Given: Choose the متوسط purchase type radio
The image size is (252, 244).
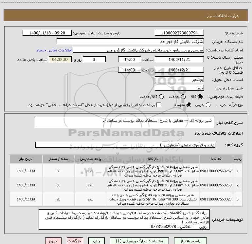Looking at the screenshot, I should 189,105.
